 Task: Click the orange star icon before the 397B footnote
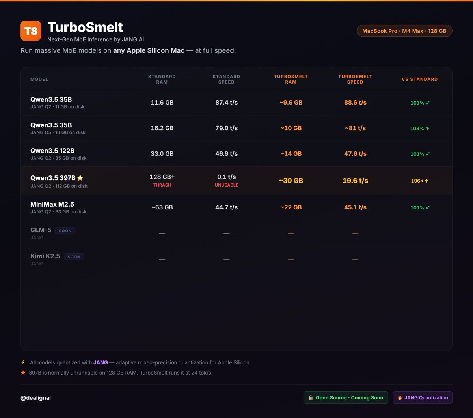pyautogui.click(x=23, y=373)
